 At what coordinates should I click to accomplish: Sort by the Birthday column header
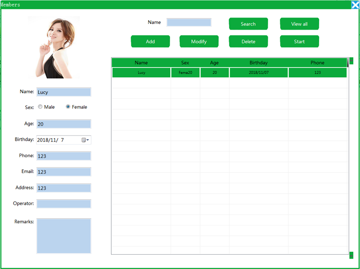(x=258, y=63)
